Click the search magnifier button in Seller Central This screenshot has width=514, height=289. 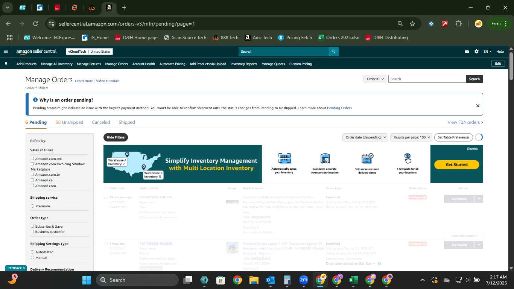point(333,52)
